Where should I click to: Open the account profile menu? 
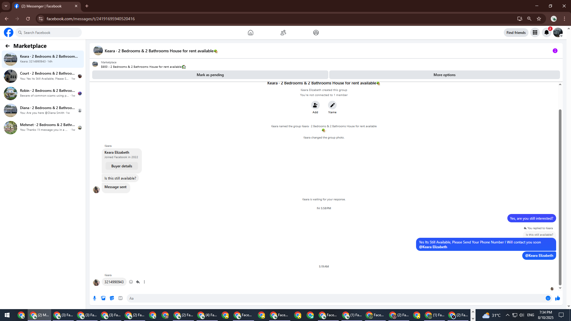(x=558, y=32)
